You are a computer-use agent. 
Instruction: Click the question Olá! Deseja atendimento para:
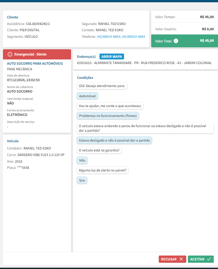tap(102, 86)
